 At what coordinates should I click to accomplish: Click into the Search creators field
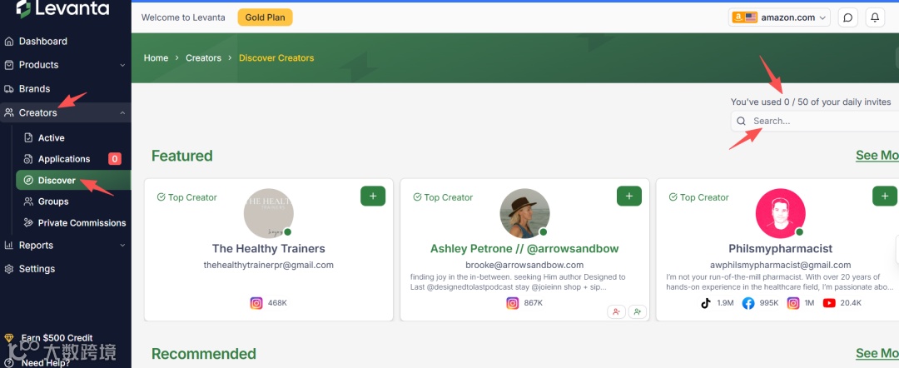(815, 121)
